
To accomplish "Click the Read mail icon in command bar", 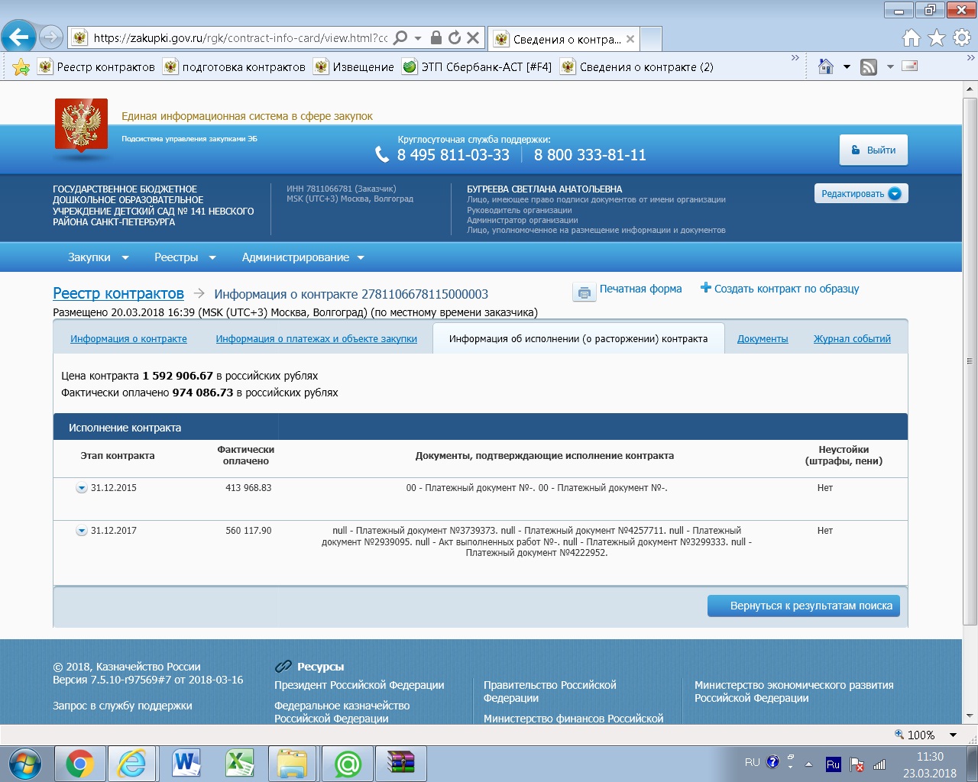I will coord(910,66).
